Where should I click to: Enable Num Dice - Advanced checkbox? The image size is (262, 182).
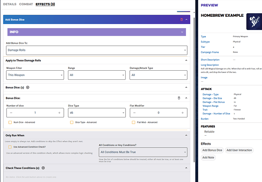click(x=10, y=122)
